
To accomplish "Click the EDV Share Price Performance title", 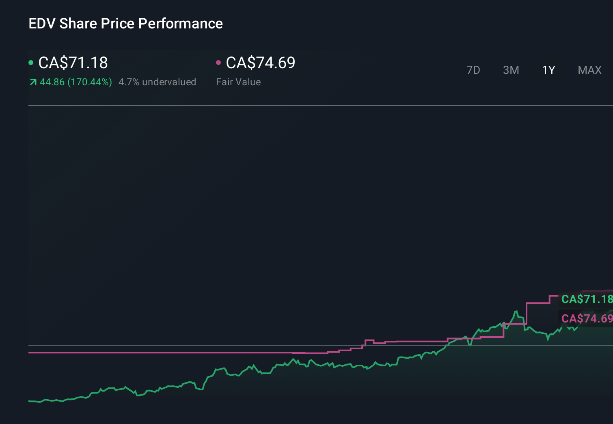I will (125, 24).
